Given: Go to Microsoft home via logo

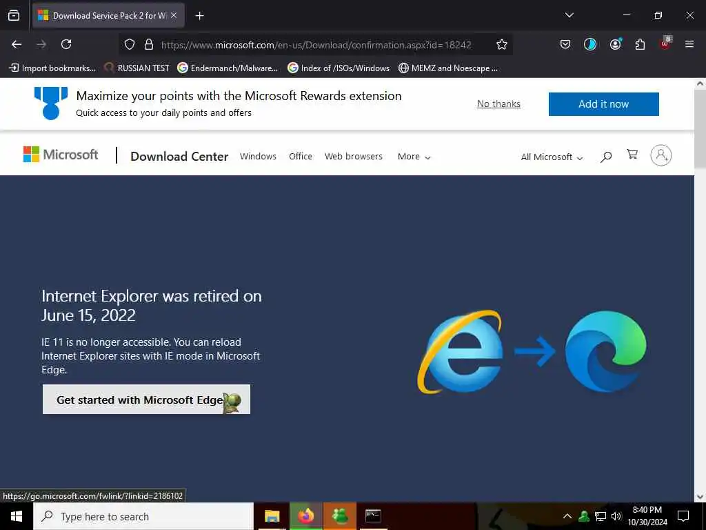Looking at the screenshot, I should (x=61, y=155).
